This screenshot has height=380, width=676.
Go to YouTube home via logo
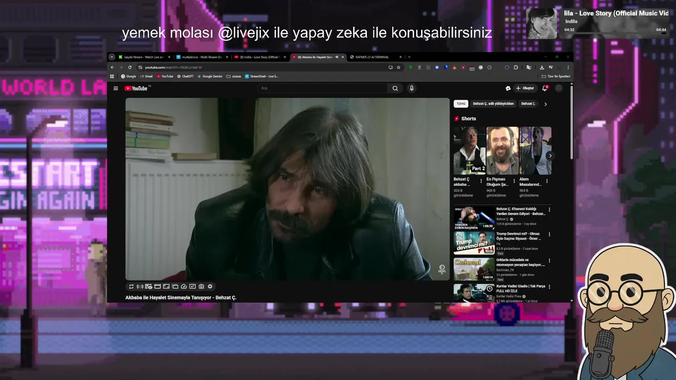pos(137,88)
